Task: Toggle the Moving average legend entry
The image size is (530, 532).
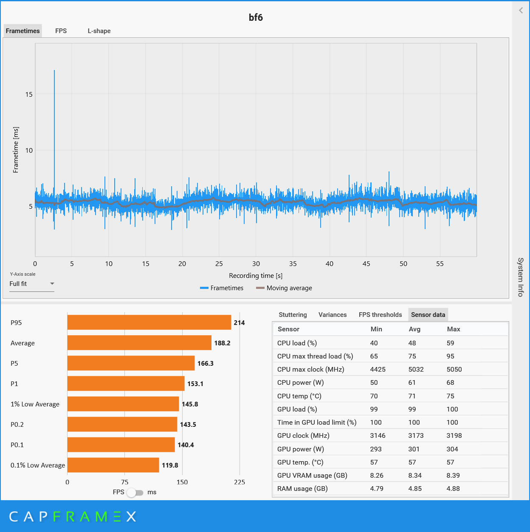Action: [x=284, y=288]
